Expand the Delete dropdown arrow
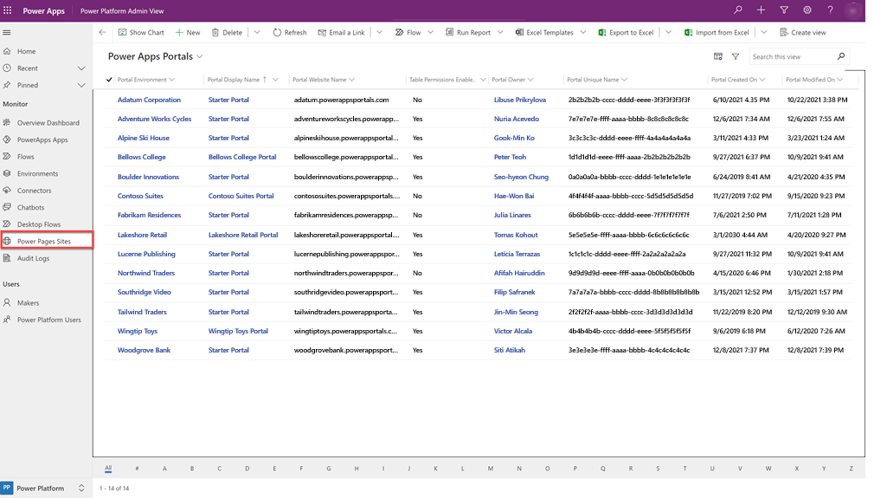 257,32
